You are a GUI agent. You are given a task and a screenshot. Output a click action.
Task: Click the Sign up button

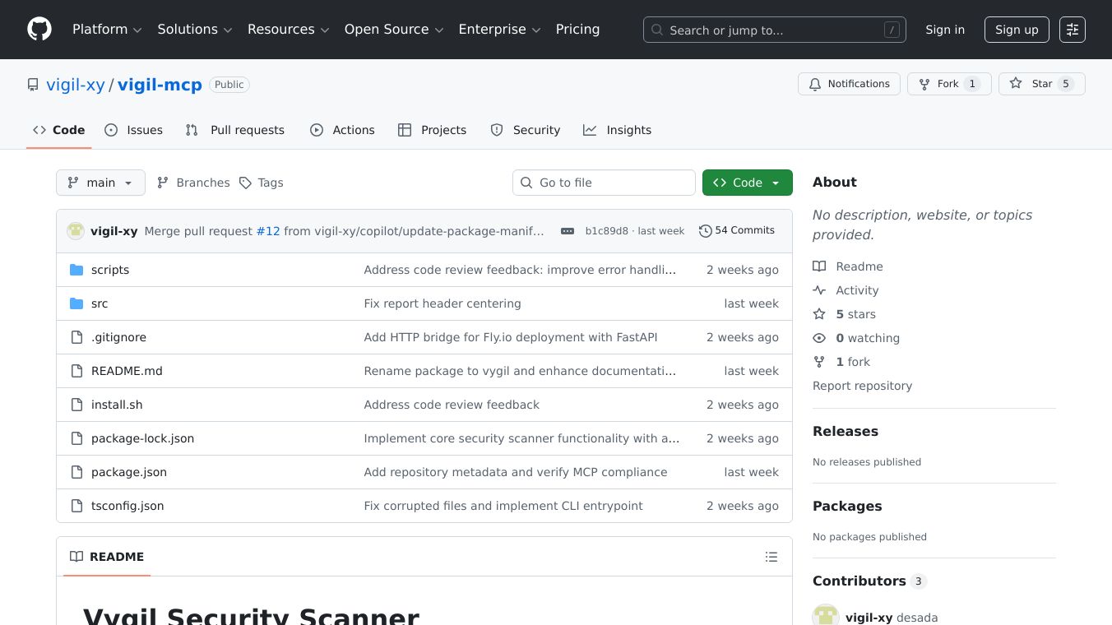(1017, 30)
